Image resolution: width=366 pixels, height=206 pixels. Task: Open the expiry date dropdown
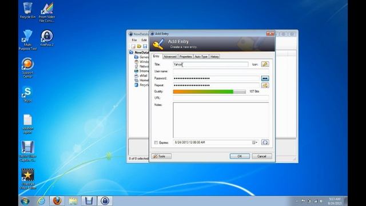[254, 142]
